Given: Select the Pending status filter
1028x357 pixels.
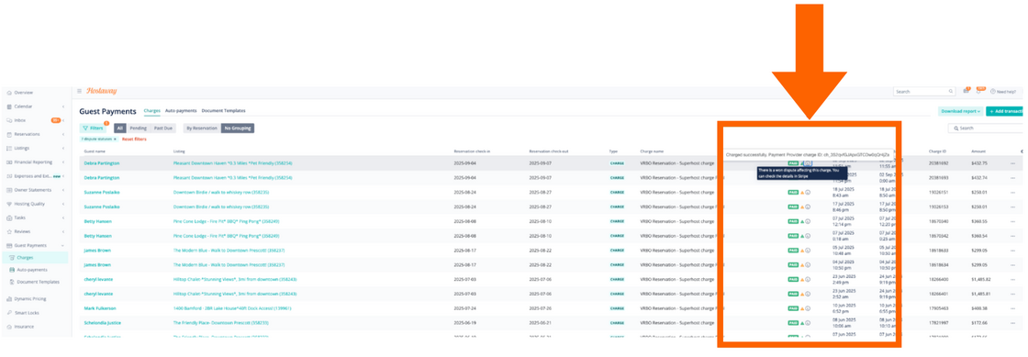Looking at the screenshot, I should [139, 128].
